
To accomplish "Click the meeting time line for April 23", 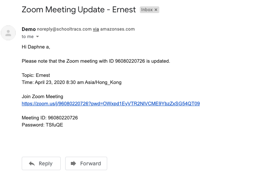I will (x=72, y=82).
